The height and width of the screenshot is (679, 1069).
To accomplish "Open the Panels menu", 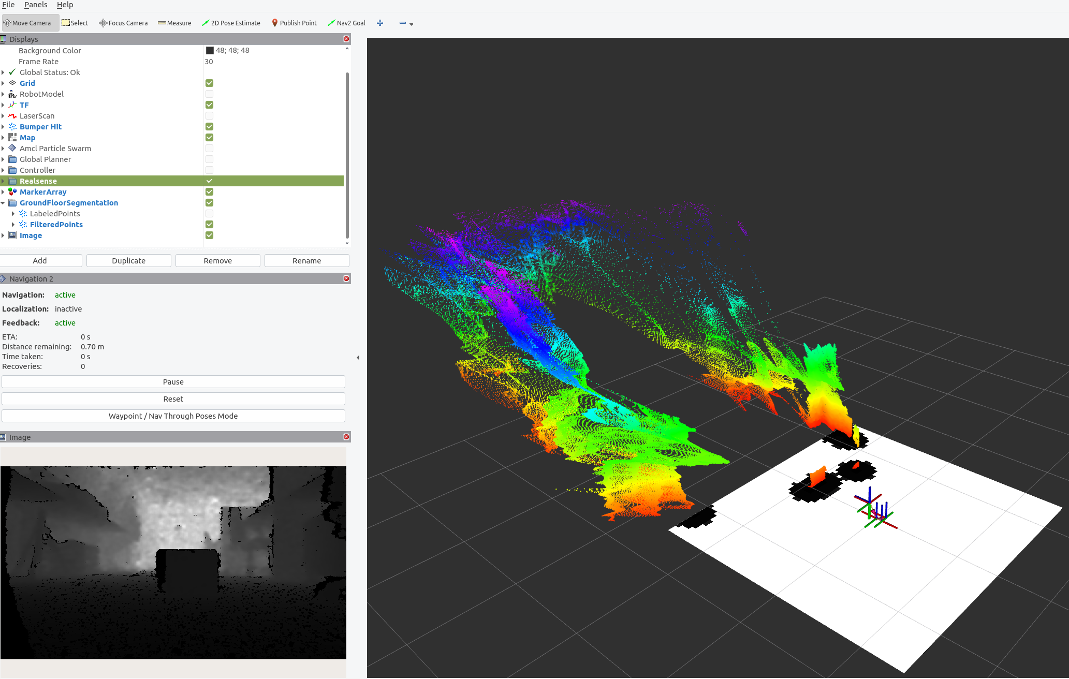I will 36,5.
